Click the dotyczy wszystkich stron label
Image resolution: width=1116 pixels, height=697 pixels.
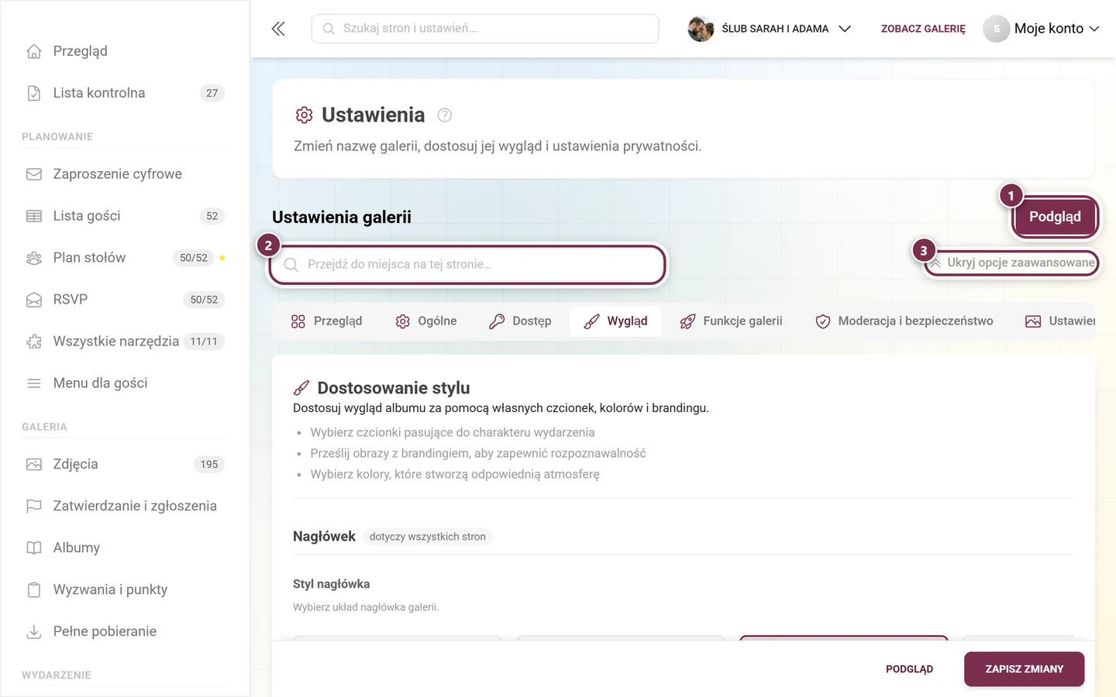(x=428, y=537)
